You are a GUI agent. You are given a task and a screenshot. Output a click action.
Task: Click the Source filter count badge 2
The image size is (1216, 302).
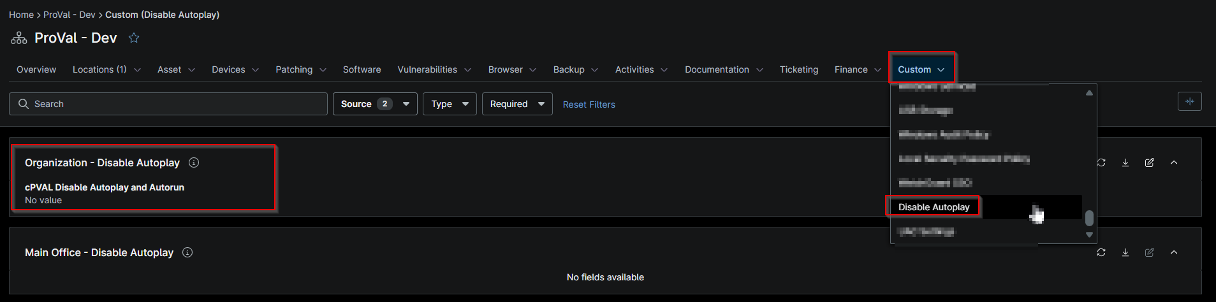coord(385,104)
